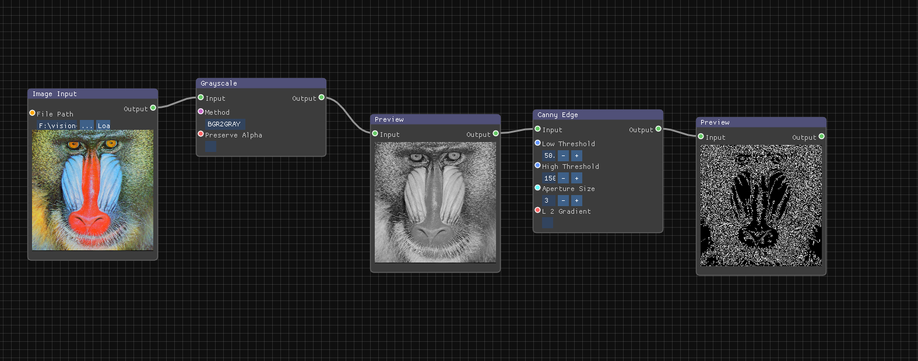Click the Grayscale node's green Input pin
918x361 pixels.
pyautogui.click(x=201, y=98)
